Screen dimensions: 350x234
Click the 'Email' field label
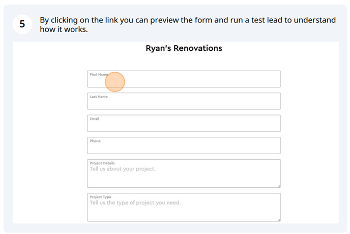click(95, 119)
